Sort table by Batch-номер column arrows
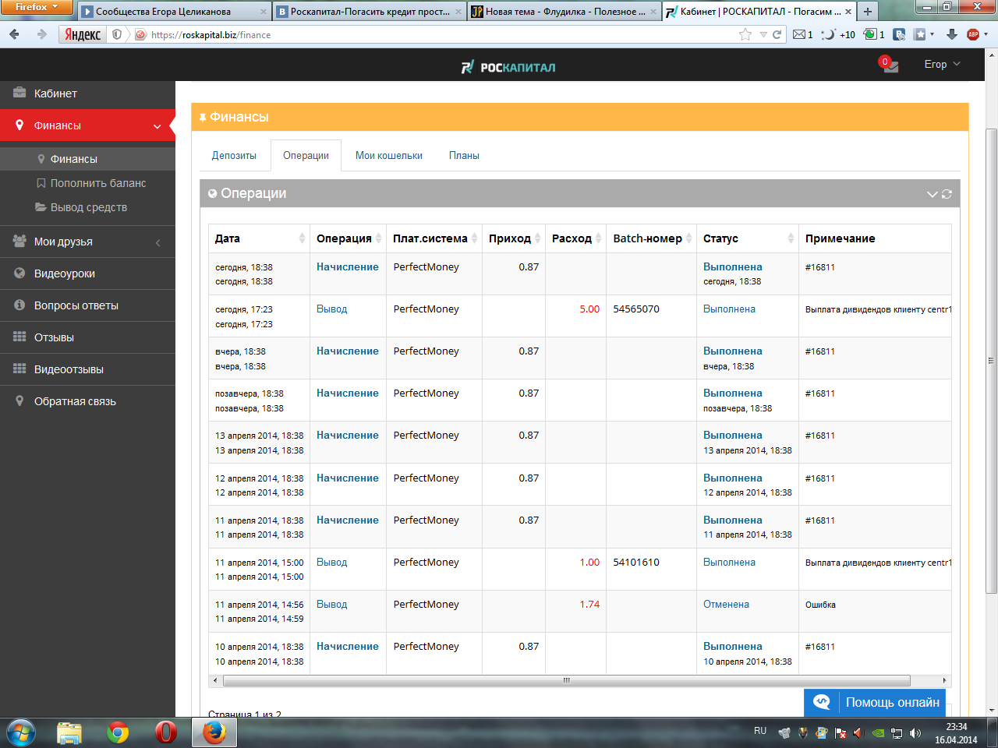This screenshot has width=998, height=748. (688, 238)
